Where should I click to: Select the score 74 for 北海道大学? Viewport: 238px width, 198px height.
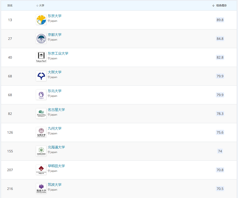[x=220, y=151]
